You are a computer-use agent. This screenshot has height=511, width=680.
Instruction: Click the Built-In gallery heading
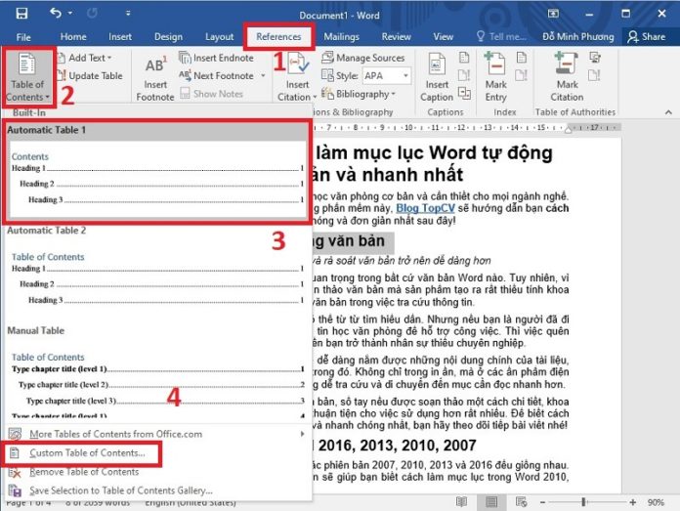pyautogui.click(x=28, y=112)
